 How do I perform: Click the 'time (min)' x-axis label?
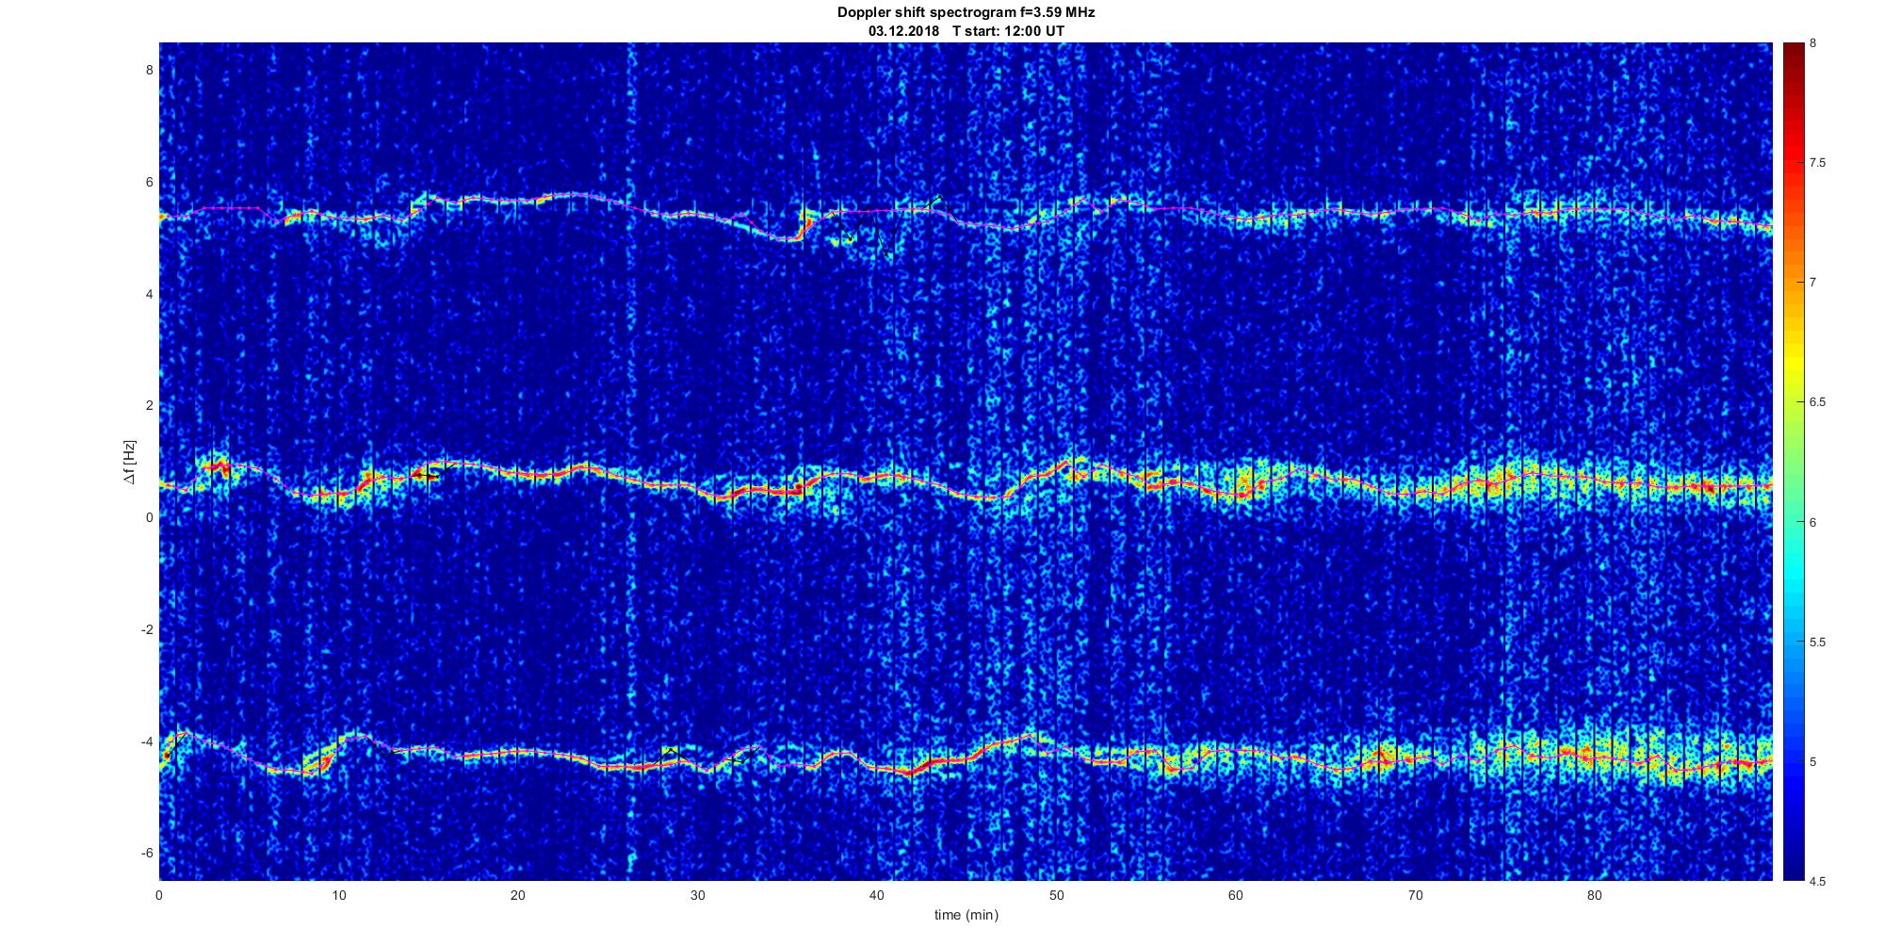tap(966, 915)
